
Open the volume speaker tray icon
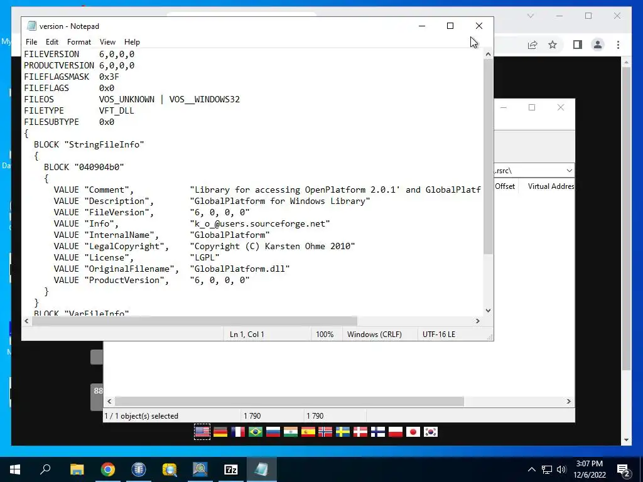[561, 469]
